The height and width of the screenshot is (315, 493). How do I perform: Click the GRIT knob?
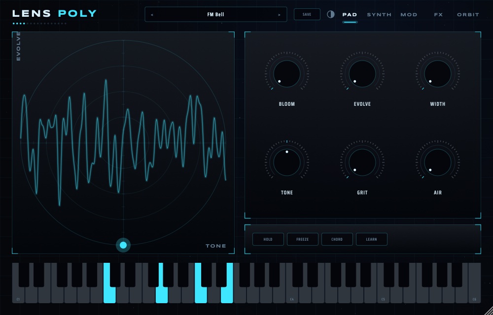pos(362,162)
